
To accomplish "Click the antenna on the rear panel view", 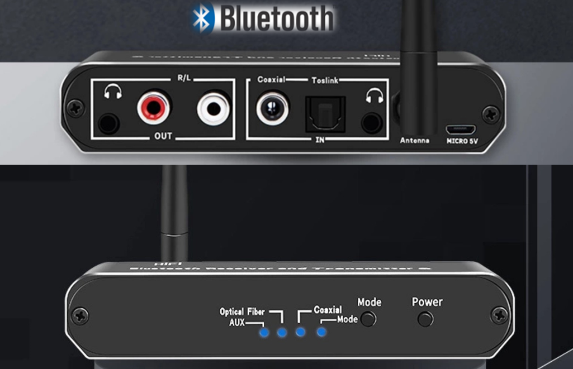I will (418, 68).
